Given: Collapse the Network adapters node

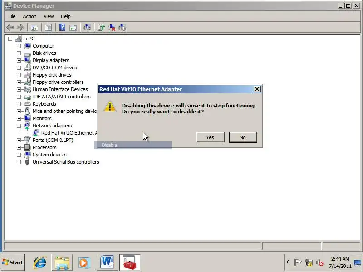Looking at the screenshot, I should (19, 126).
